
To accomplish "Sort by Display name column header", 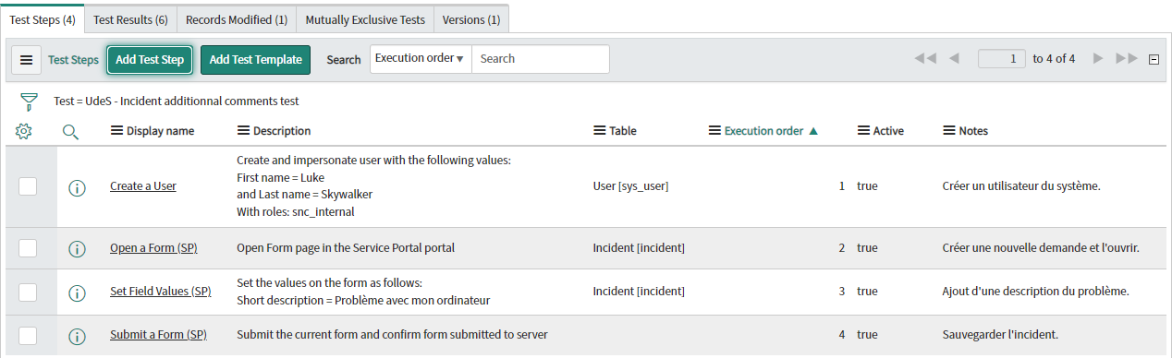I will [x=161, y=131].
